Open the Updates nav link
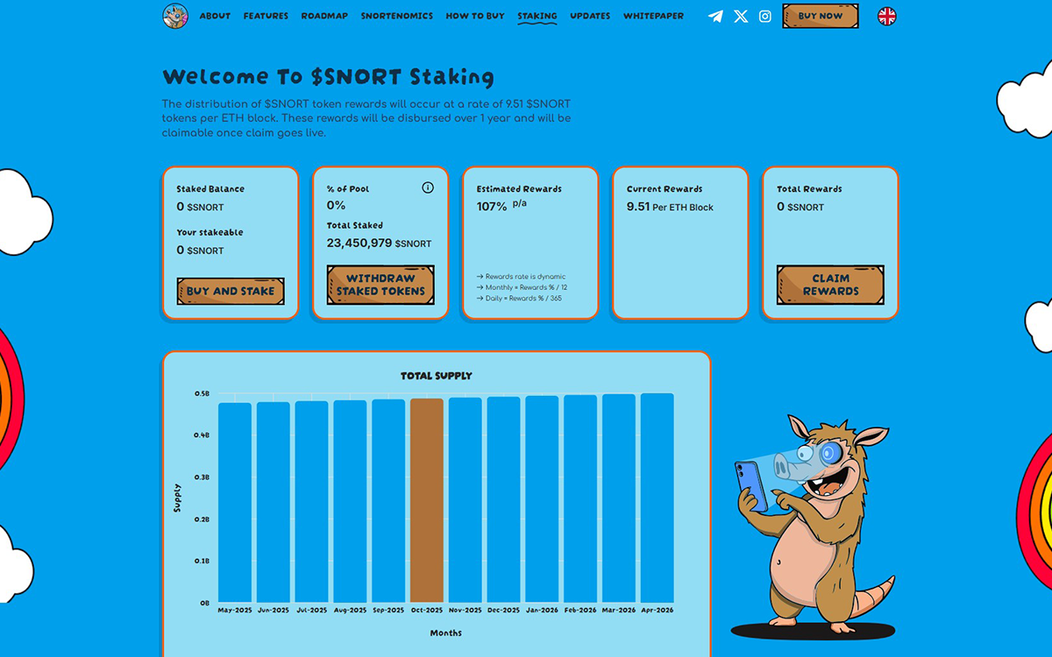The width and height of the screenshot is (1052, 657). point(590,16)
